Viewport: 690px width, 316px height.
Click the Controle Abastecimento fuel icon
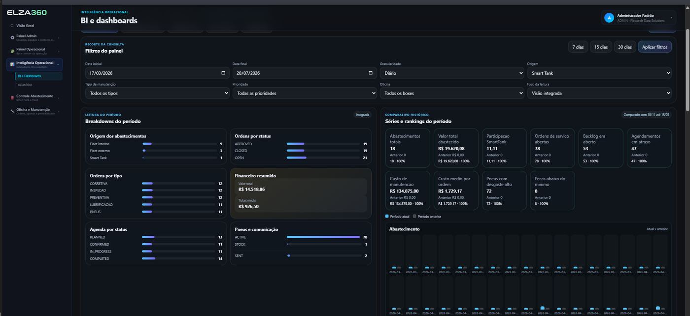pyautogui.click(x=12, y=97)
